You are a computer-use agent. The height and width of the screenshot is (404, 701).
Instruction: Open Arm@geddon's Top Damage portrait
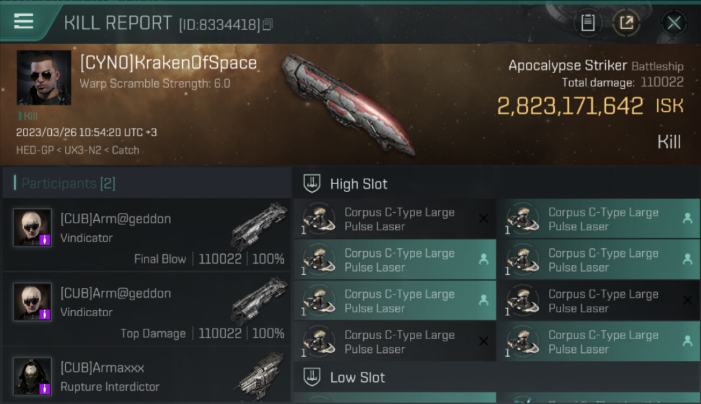pos(32,302)
